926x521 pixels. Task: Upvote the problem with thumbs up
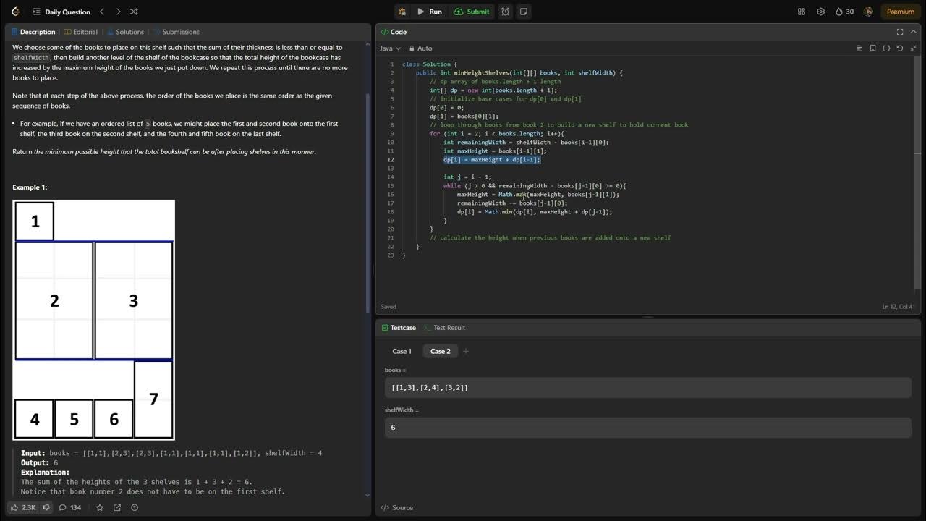[15, 507]
